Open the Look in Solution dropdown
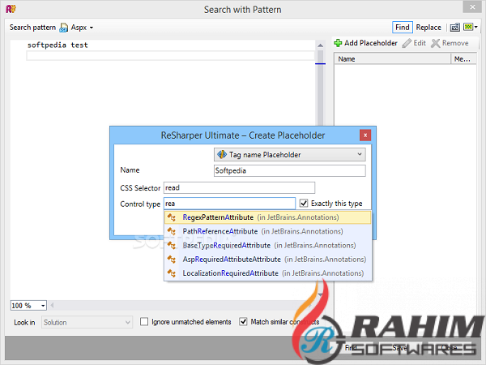The height and width of the screenshot is (365, 486). (x=87, y=323)
